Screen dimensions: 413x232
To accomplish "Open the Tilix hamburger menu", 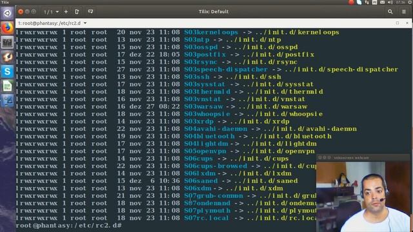I will pos(404,12).
